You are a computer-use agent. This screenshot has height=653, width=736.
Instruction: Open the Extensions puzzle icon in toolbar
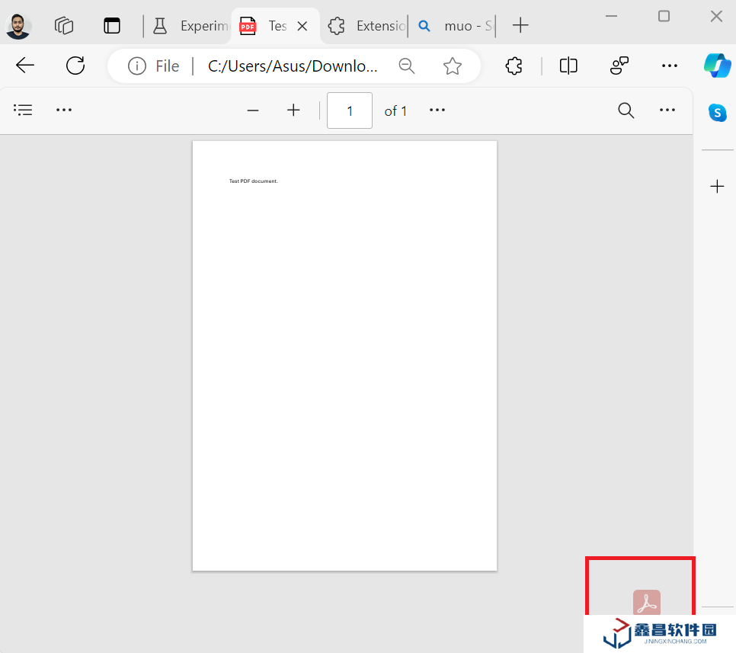[x=514, y=66]
